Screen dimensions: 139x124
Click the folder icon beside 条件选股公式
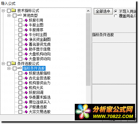click(14, 63)
